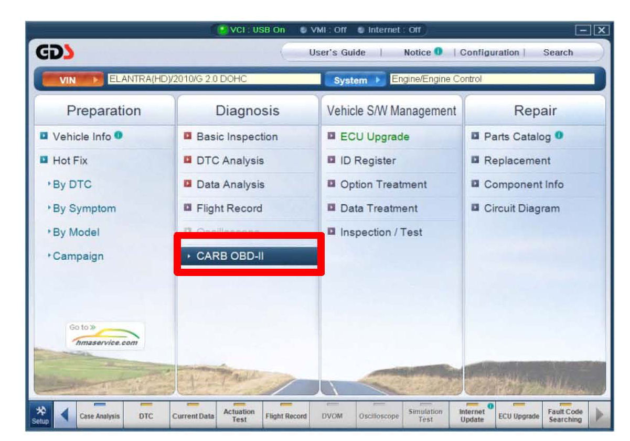Open Internet Update in bottom toolbar

coord(472,416)
